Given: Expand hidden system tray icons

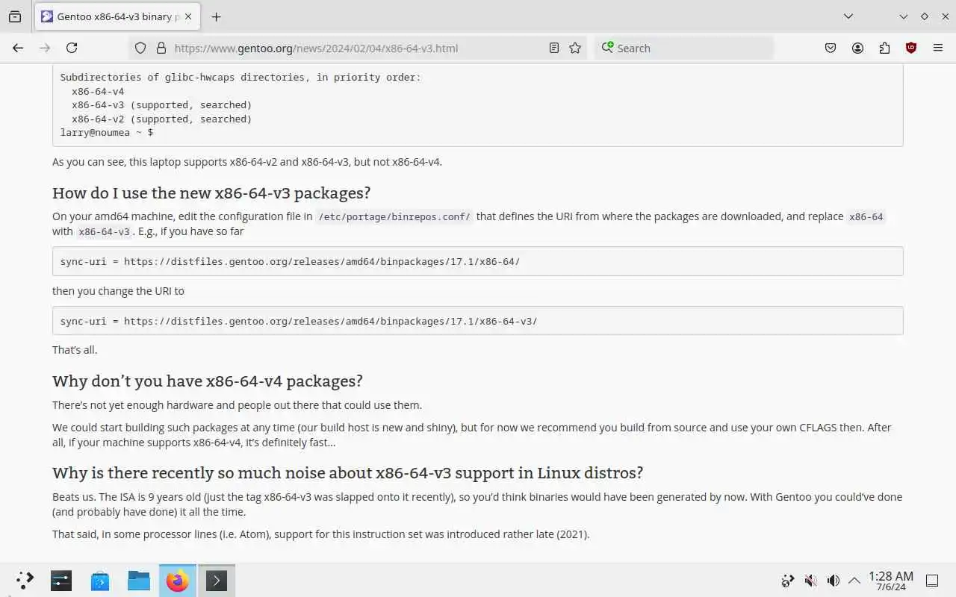Looking at the screenshot, I should coord(854,581).
